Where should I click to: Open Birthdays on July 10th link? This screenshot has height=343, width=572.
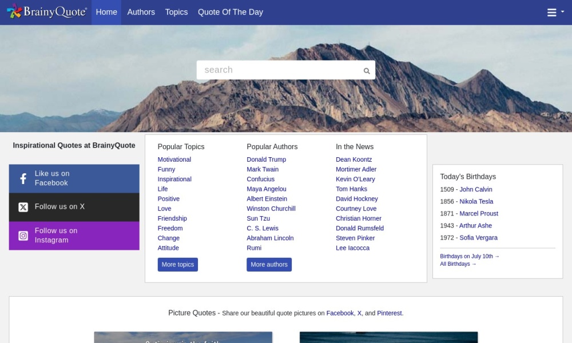tap(470, 256)
